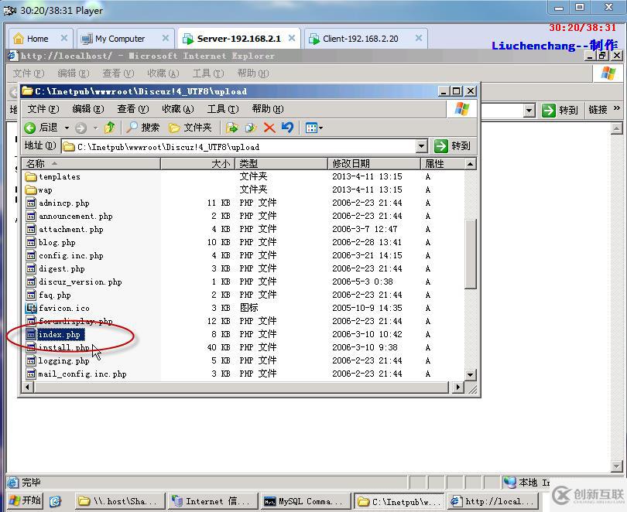Viewport: 627px width, 512px height.
Task: Click horizontal scrollbar right arrow in Explorer
Action: point(457,387)
